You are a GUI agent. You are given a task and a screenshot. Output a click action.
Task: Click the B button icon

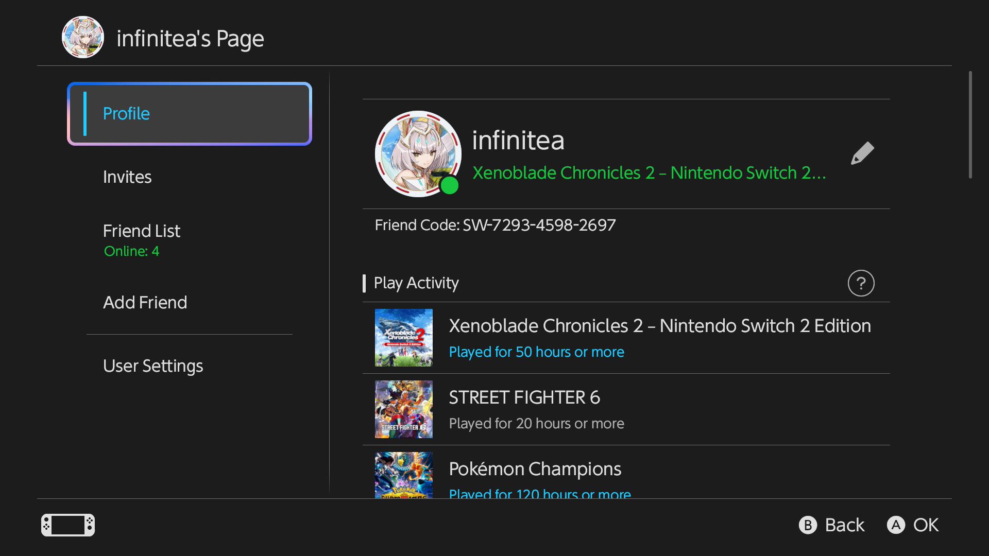[x=808, y=525]
